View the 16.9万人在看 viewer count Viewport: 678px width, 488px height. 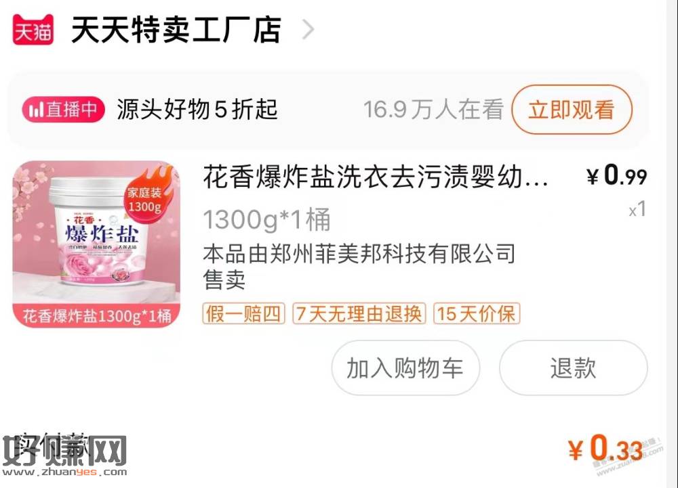[433, 109]
